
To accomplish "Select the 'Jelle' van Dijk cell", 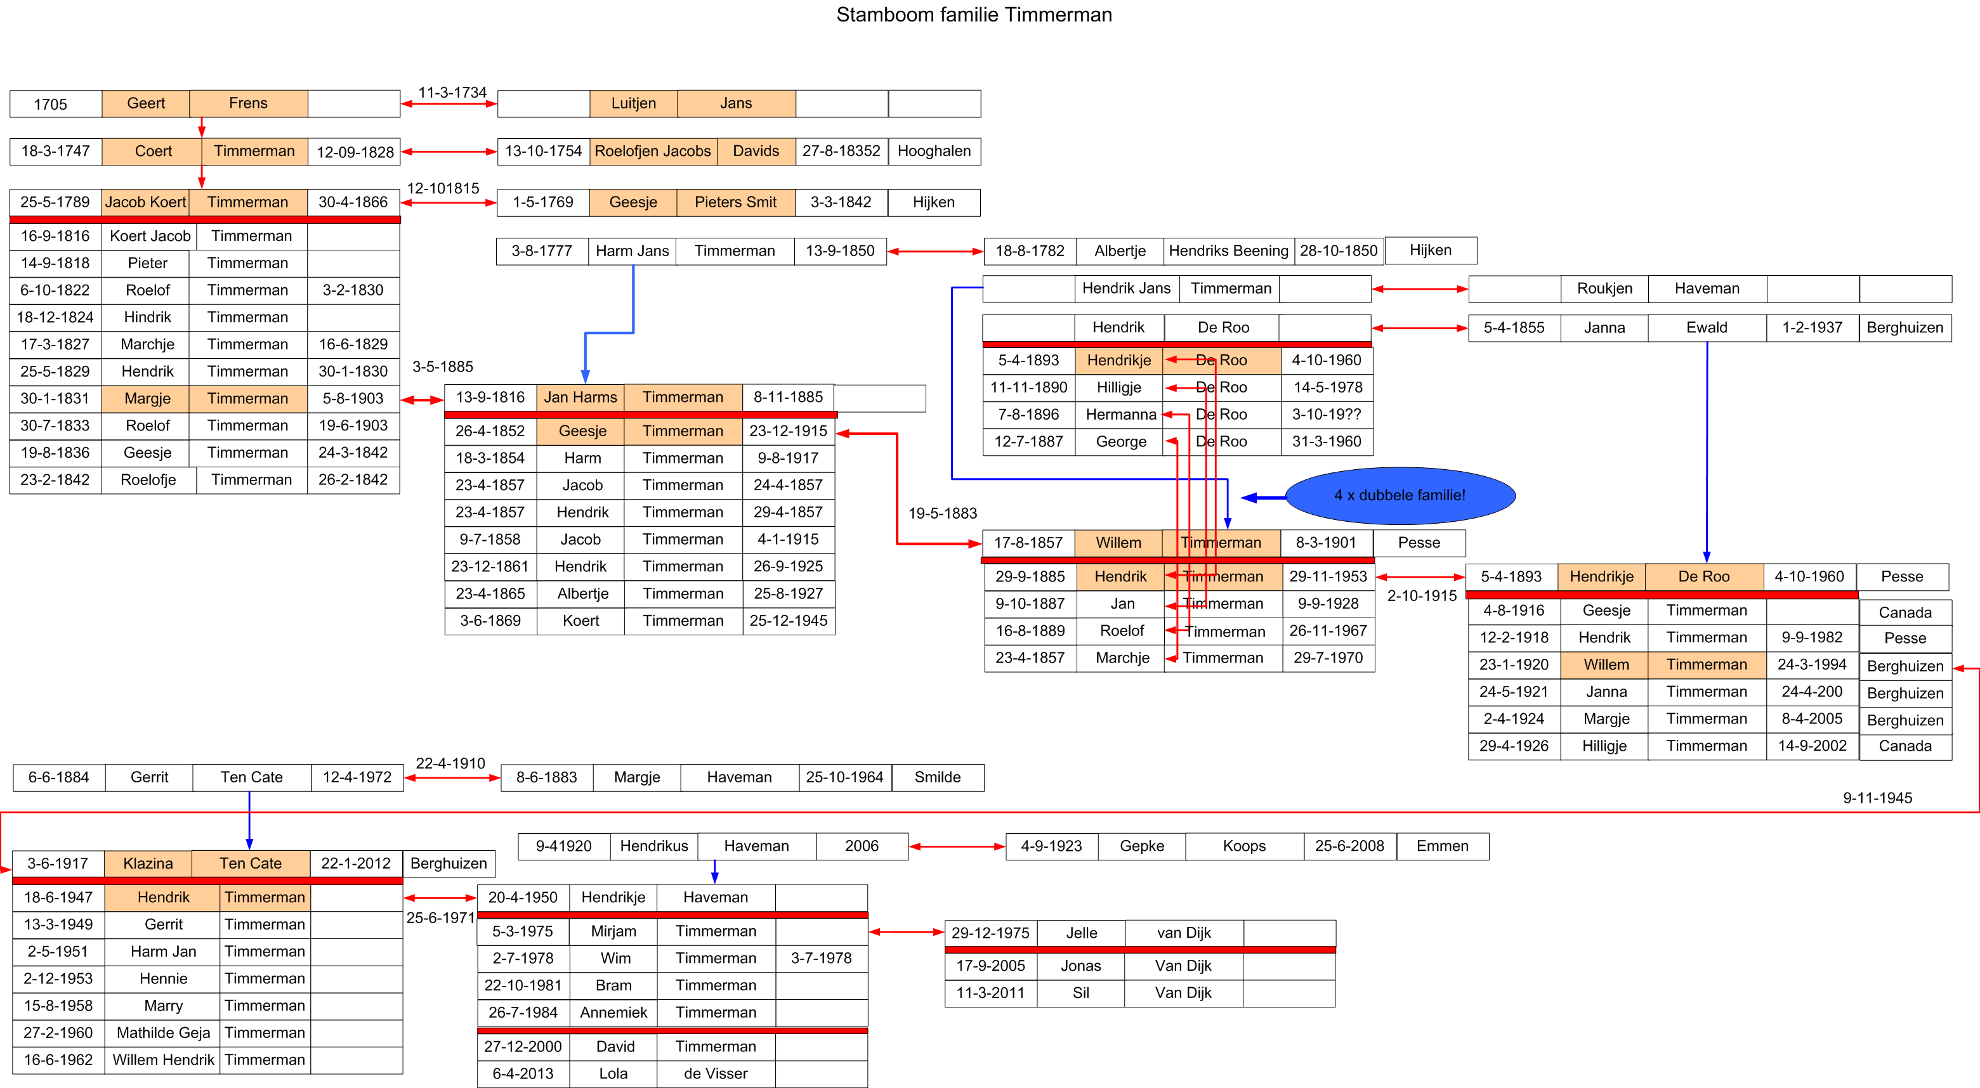I will [x=1080, y=933].
